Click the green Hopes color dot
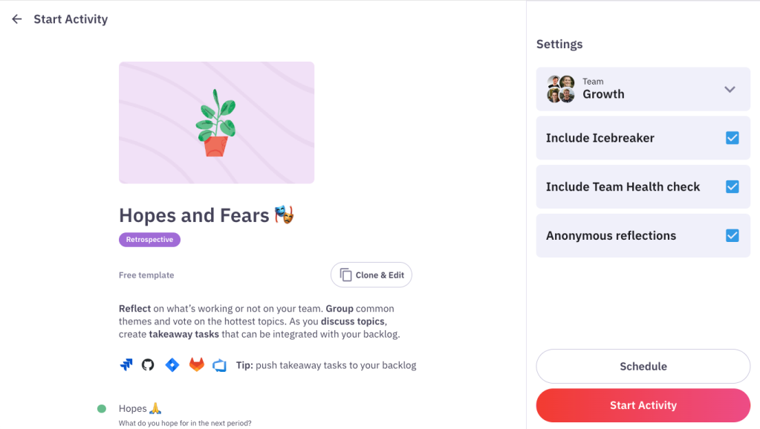The image size is (760, 429). point(102,408)
